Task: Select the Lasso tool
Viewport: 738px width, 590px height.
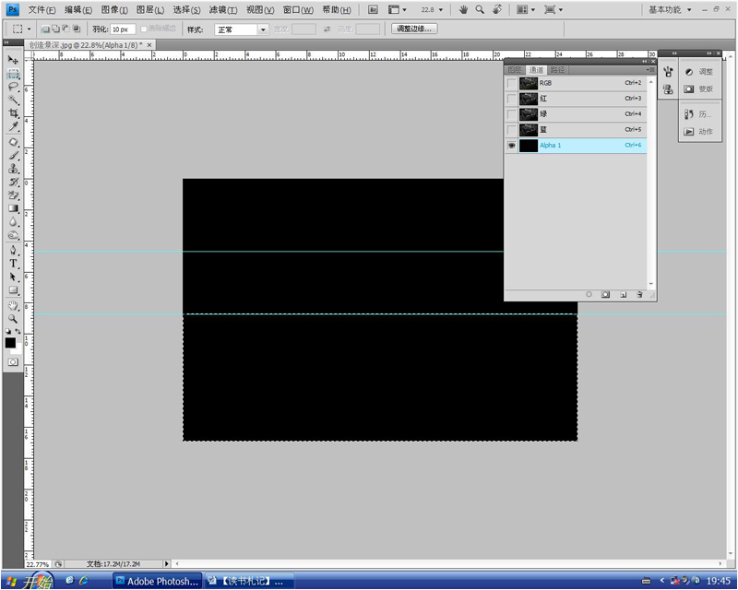Action: (13, 87)
